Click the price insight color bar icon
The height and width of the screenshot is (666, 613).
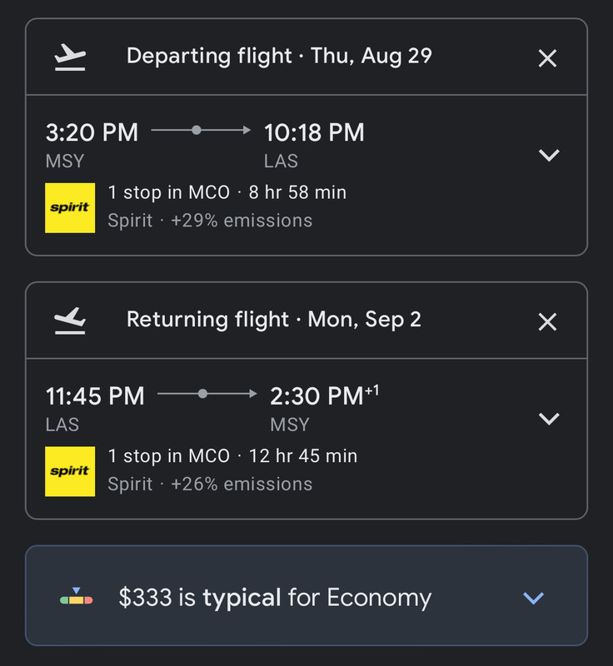[x=76, y=597]
